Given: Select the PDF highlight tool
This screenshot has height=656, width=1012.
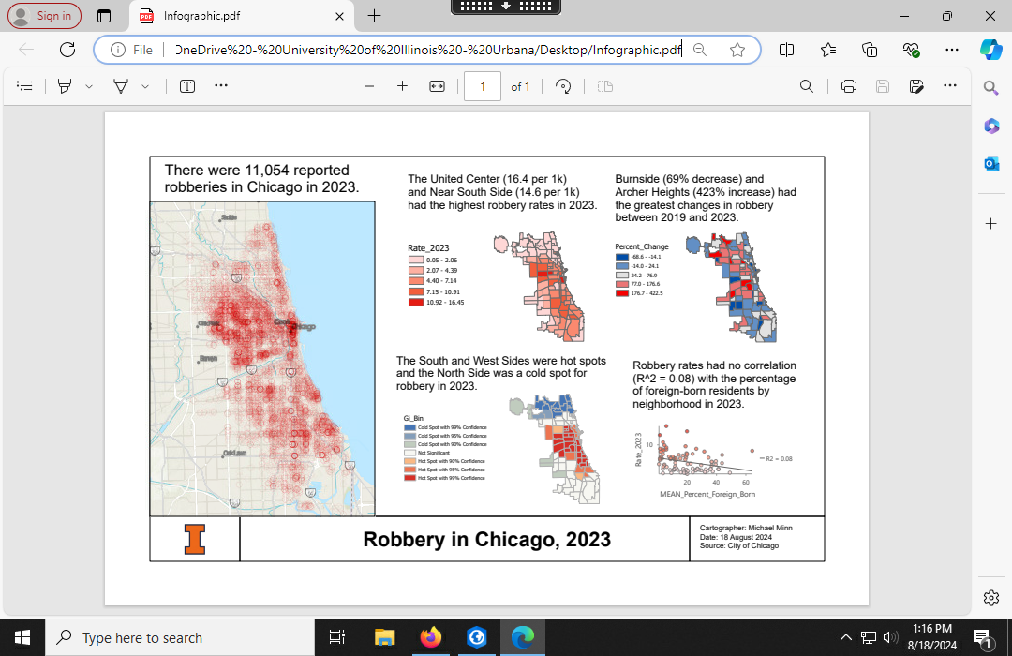Looking at the screenshot, I should coord(65,86).
